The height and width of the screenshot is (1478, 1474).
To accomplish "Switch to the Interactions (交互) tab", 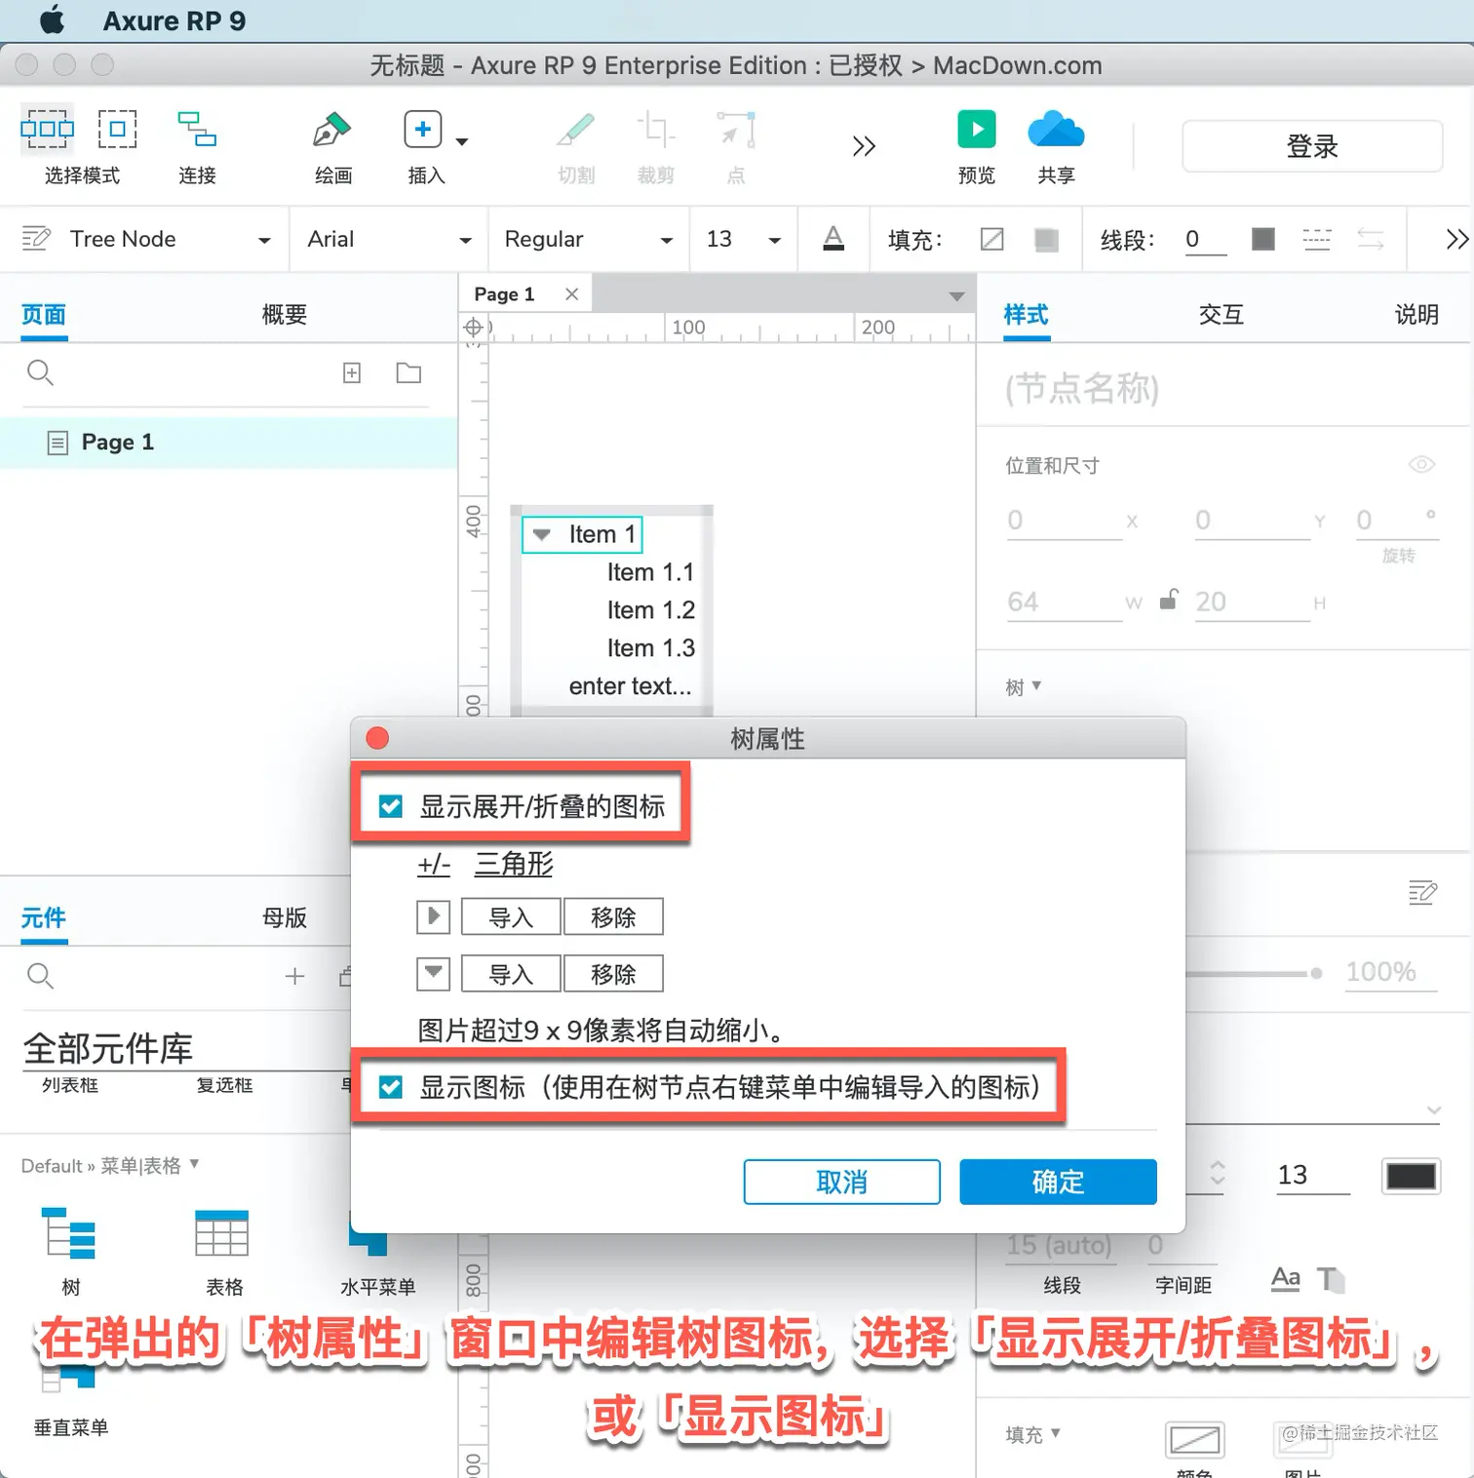I will 1221,315.
